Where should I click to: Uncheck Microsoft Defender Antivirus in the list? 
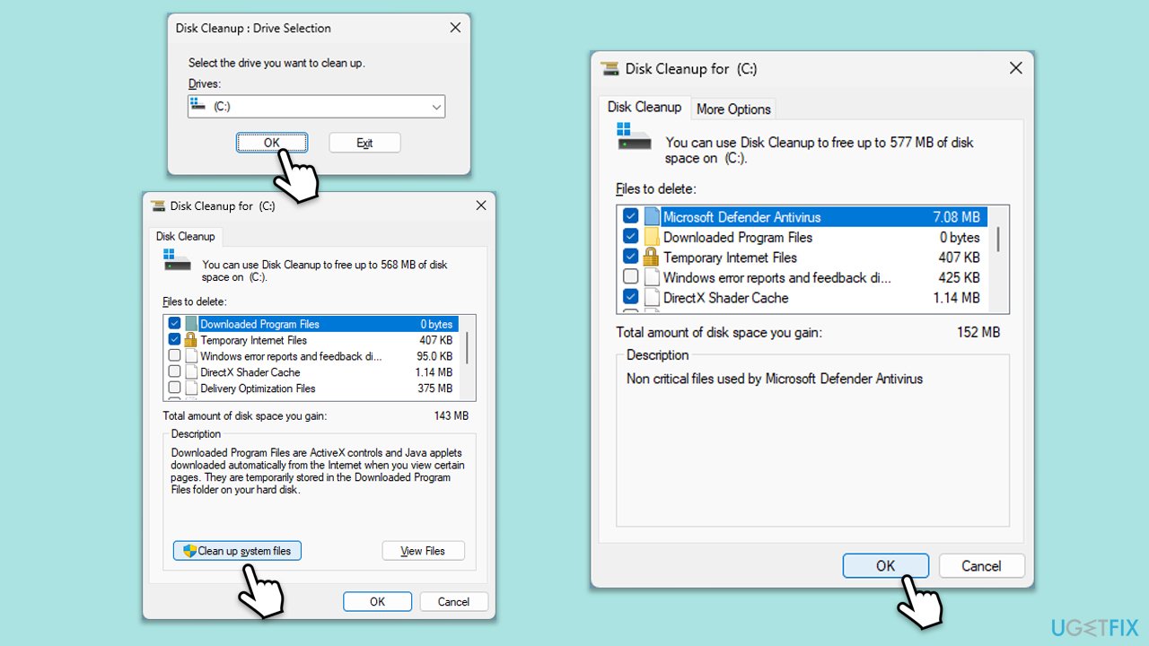[630, 216]
